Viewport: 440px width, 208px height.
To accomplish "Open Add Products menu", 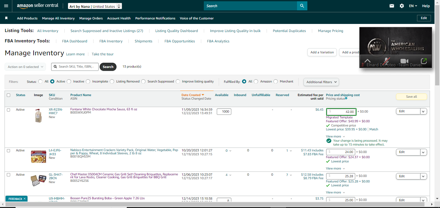I will [x=27, y=18].
